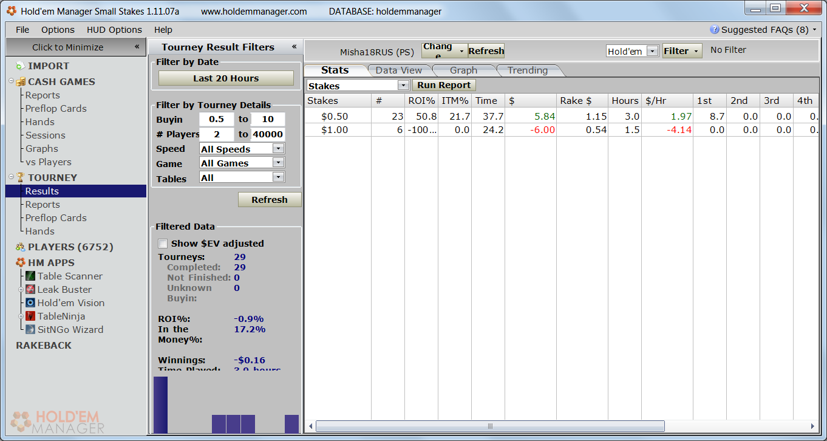Collapse the Cash Games tree section
Image resolution: width=827 pixels, height=441 pixels.
pyautogui.click(x=12, y=81)
